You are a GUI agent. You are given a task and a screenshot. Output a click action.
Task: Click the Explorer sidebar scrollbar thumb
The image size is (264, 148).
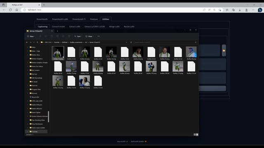[49, 117]
